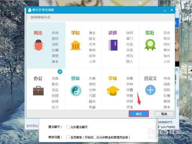Click the 武侠 title text
Screen dimensions: 192x144
tap(113, 33)
